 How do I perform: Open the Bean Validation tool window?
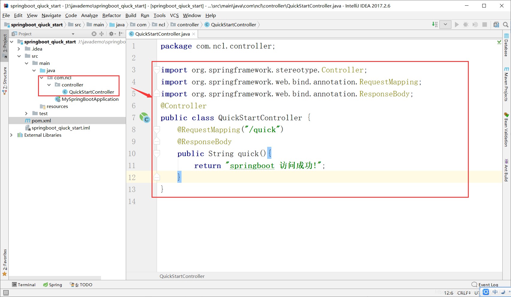[x=506, y=130]
